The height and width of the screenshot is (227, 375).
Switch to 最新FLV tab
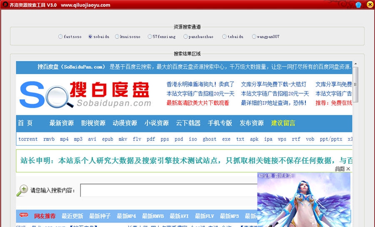[x=204, y=216]
